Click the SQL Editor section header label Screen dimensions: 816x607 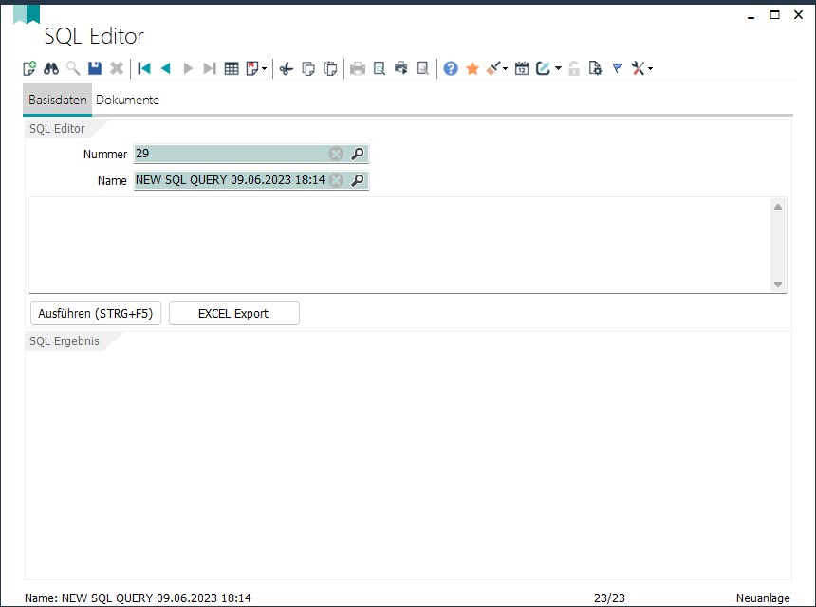57,128
